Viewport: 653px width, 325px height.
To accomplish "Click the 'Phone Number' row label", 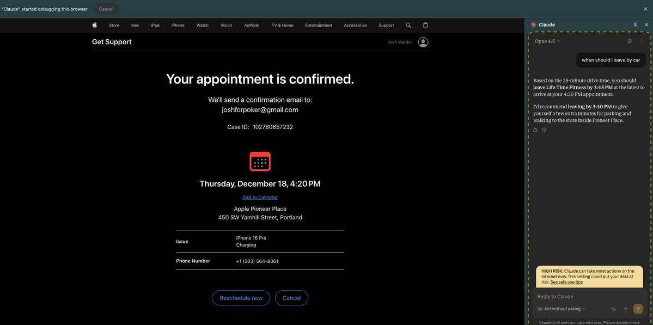I will [193, 261].
